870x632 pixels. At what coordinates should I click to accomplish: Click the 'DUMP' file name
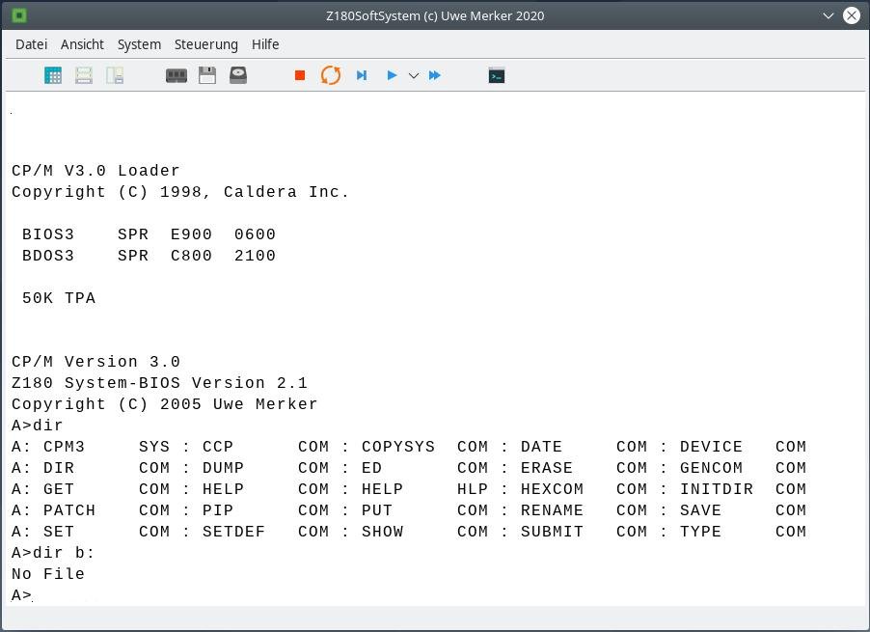click(x=223, y=468)
